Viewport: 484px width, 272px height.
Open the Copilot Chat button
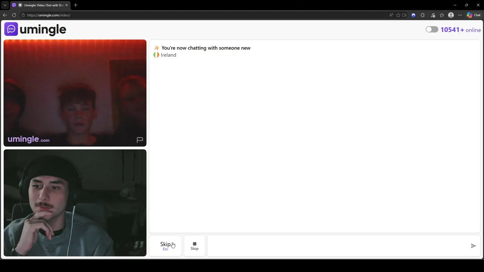473,15
